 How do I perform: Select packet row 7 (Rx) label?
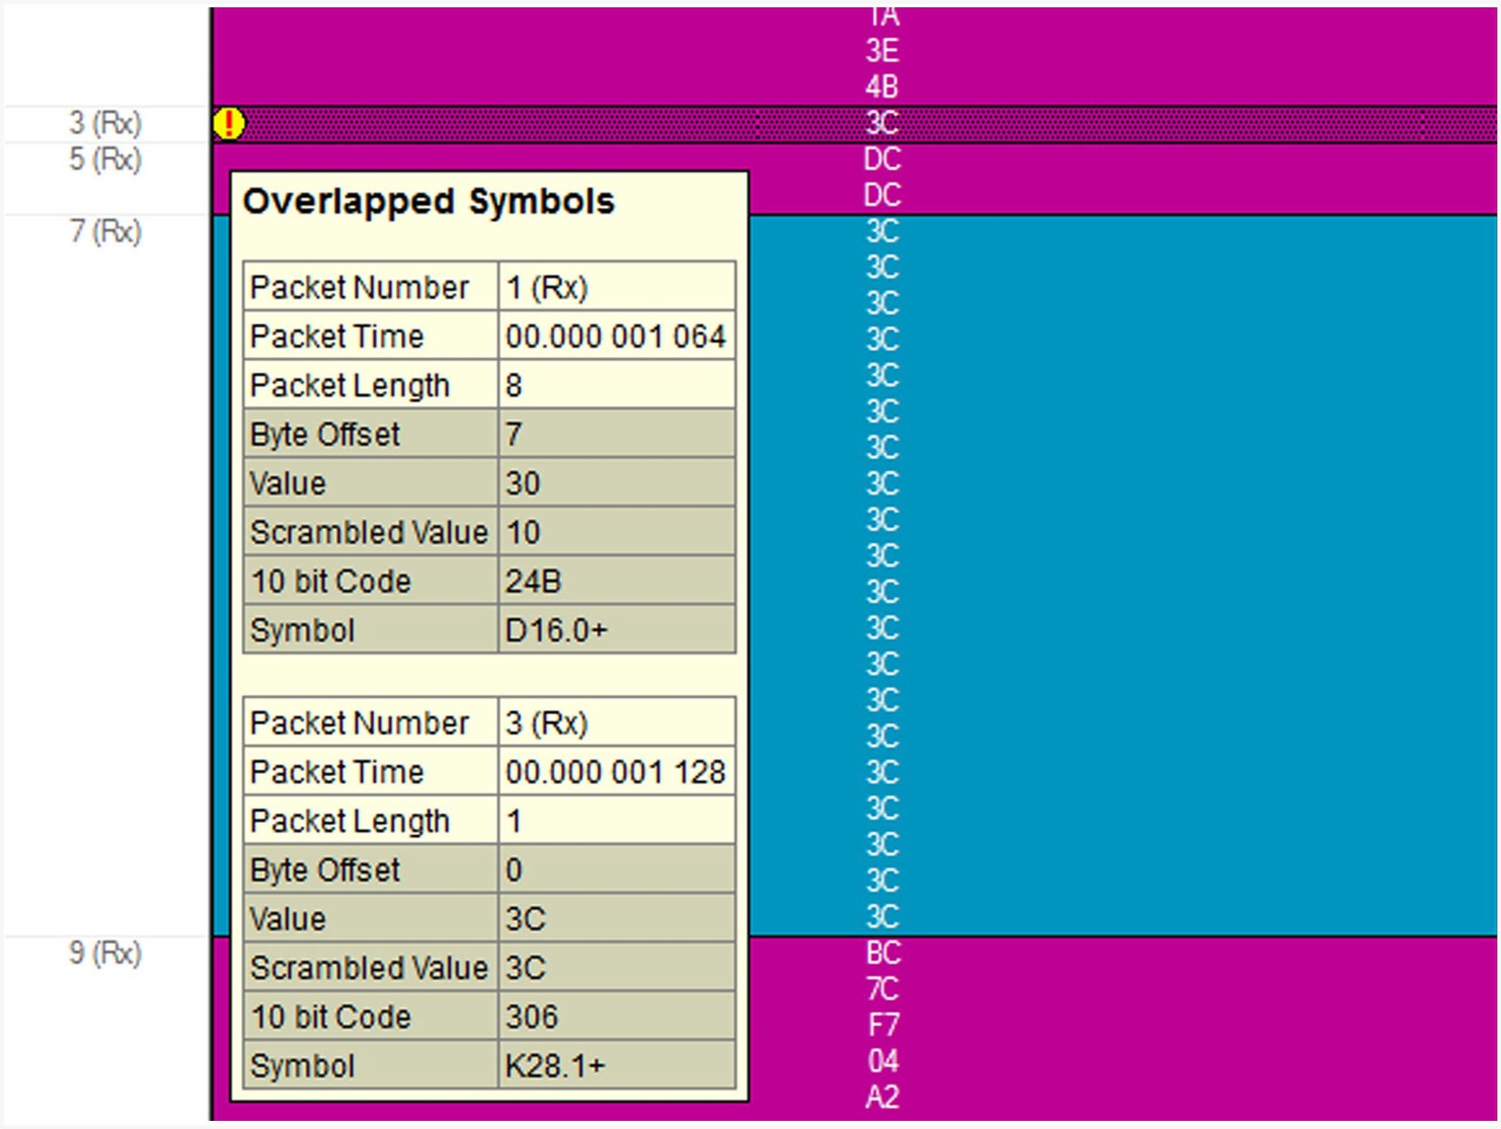[105, 231]
